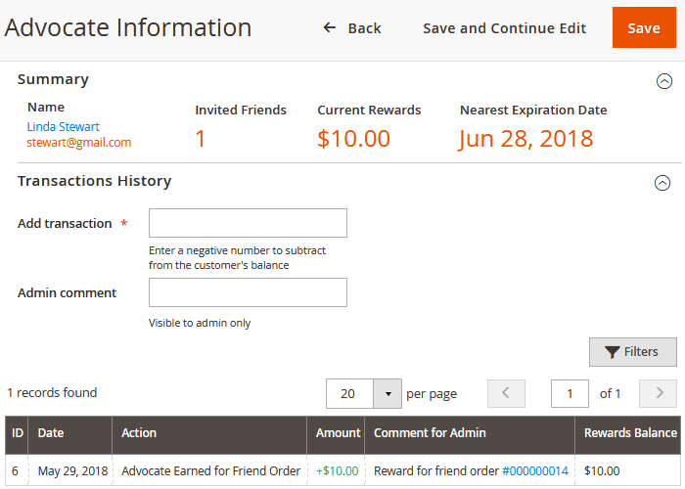Click the stewart@gmail.com email

click(x=79, y=143)
